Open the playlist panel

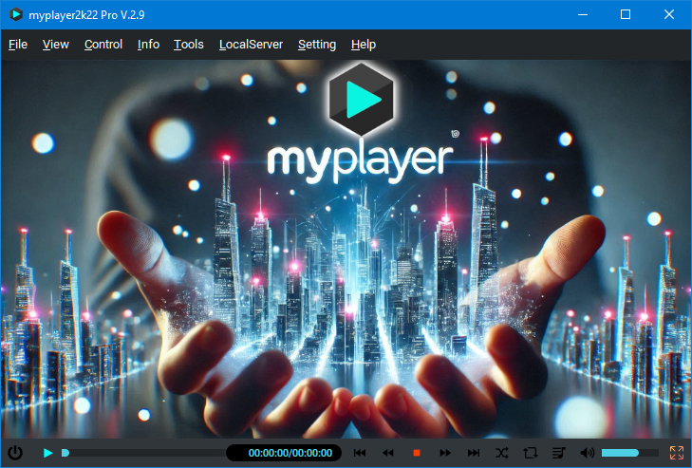tap(559, 453)
